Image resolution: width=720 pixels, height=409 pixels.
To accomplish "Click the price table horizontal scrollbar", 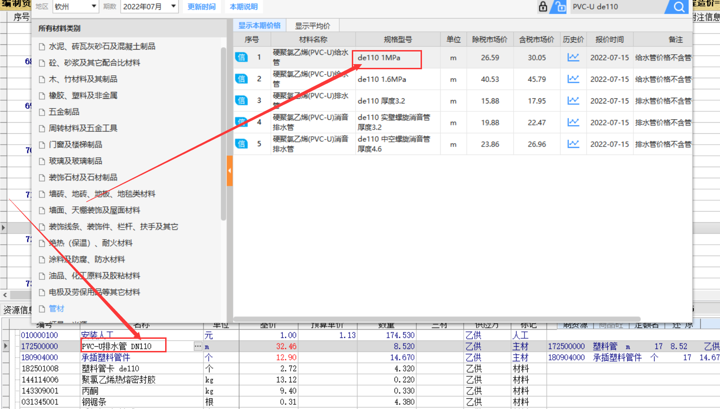I will click(x=437, y=319).
